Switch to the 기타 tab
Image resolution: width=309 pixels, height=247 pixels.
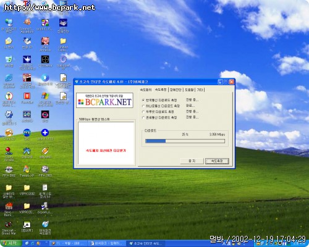coord(200,90)
